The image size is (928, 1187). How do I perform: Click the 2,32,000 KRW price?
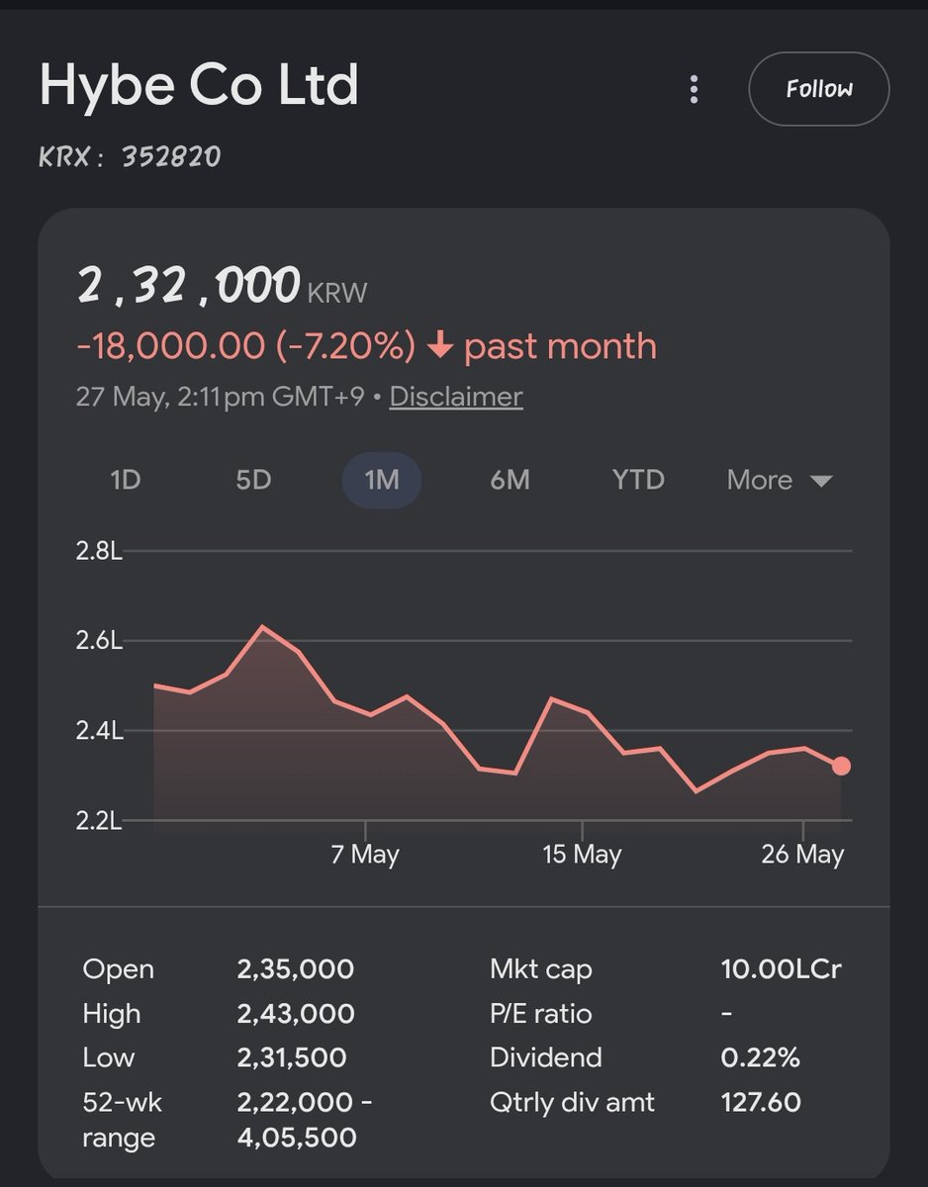pyautogui.click(x=222, y=286)
